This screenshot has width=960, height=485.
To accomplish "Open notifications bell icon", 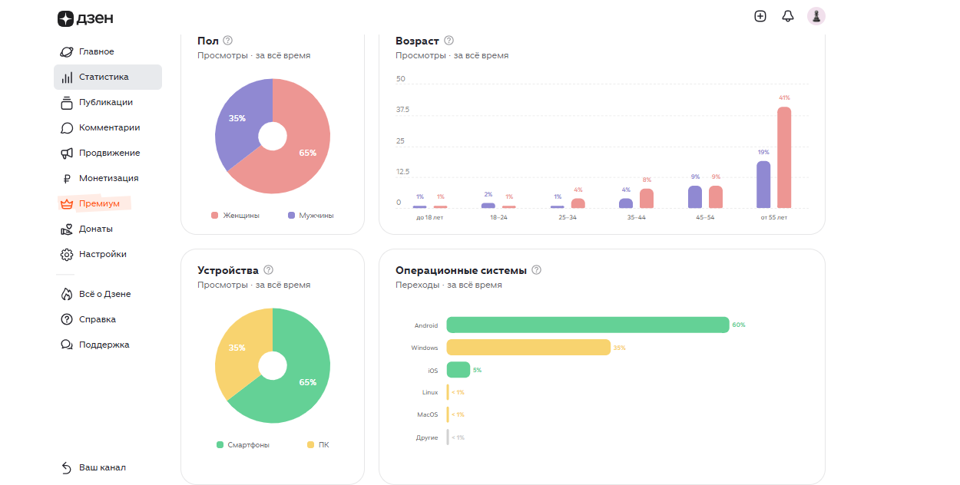I will (787, 16).
